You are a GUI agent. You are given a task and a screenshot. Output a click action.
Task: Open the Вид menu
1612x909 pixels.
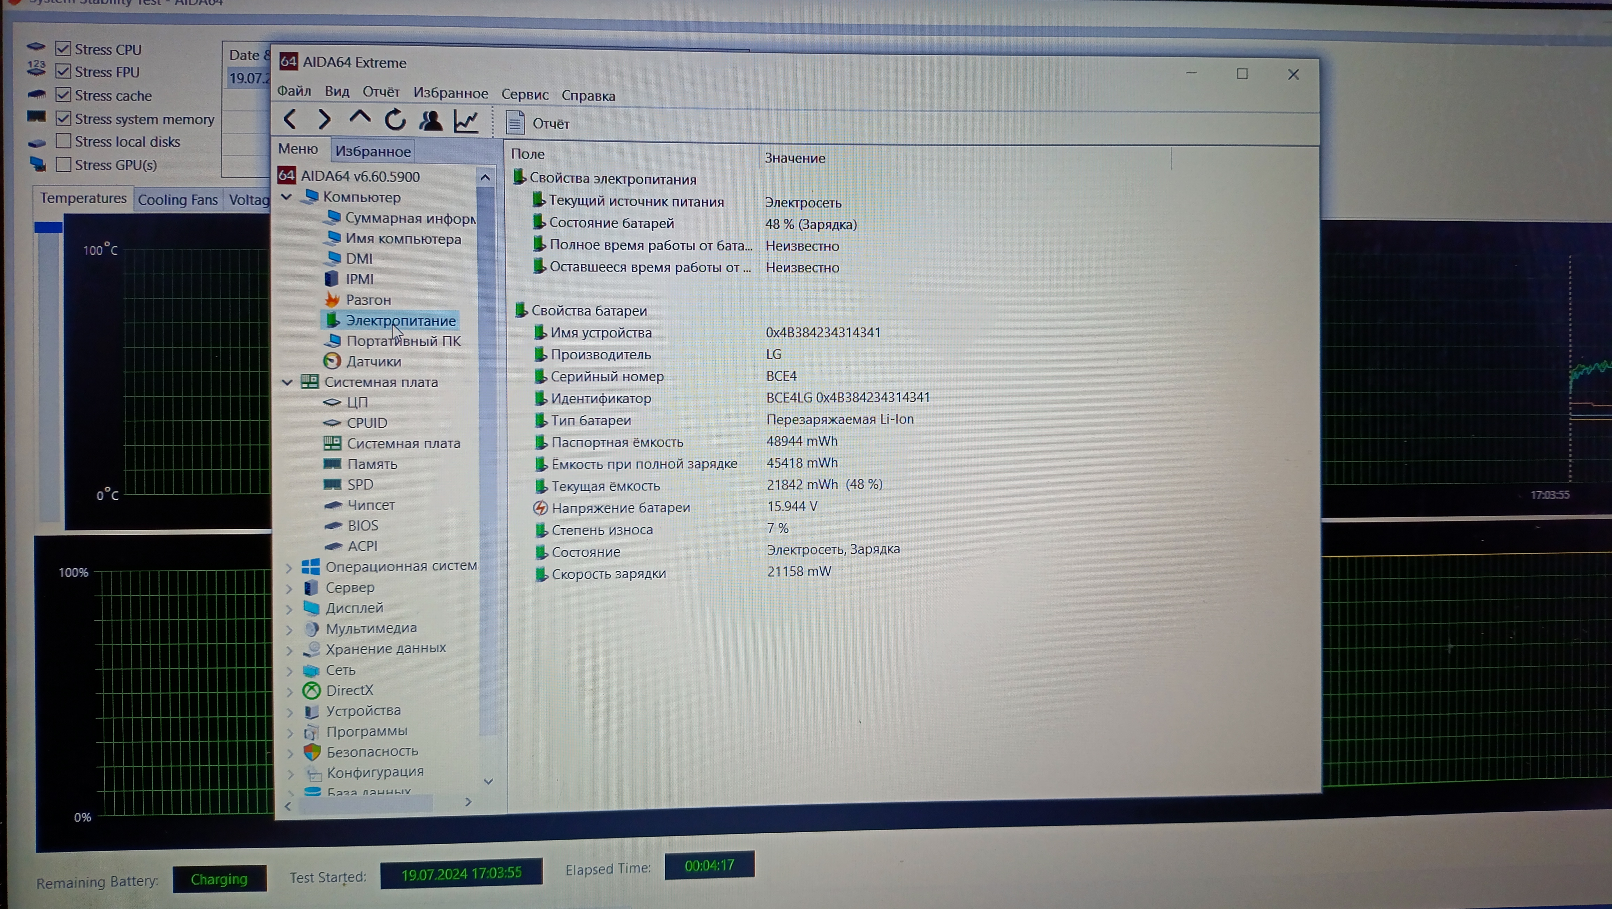point(337,92)
